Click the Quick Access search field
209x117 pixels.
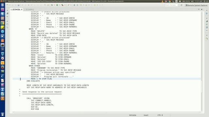pos(171,5)
